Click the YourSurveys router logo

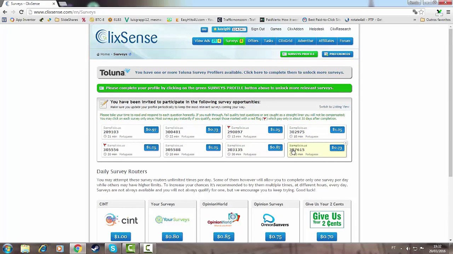(x=172, y=219)
